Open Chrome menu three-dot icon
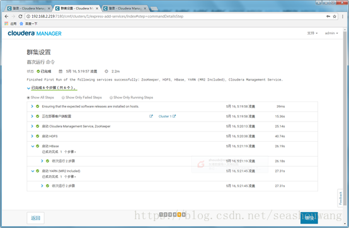The width and height of the screenshot is (349, 228). coord(343,16)
